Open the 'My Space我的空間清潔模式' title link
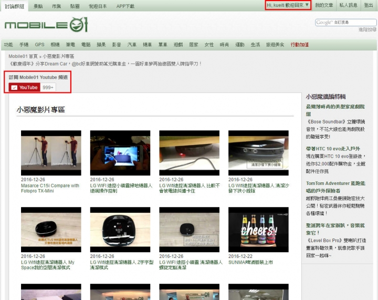 [48, 265]
